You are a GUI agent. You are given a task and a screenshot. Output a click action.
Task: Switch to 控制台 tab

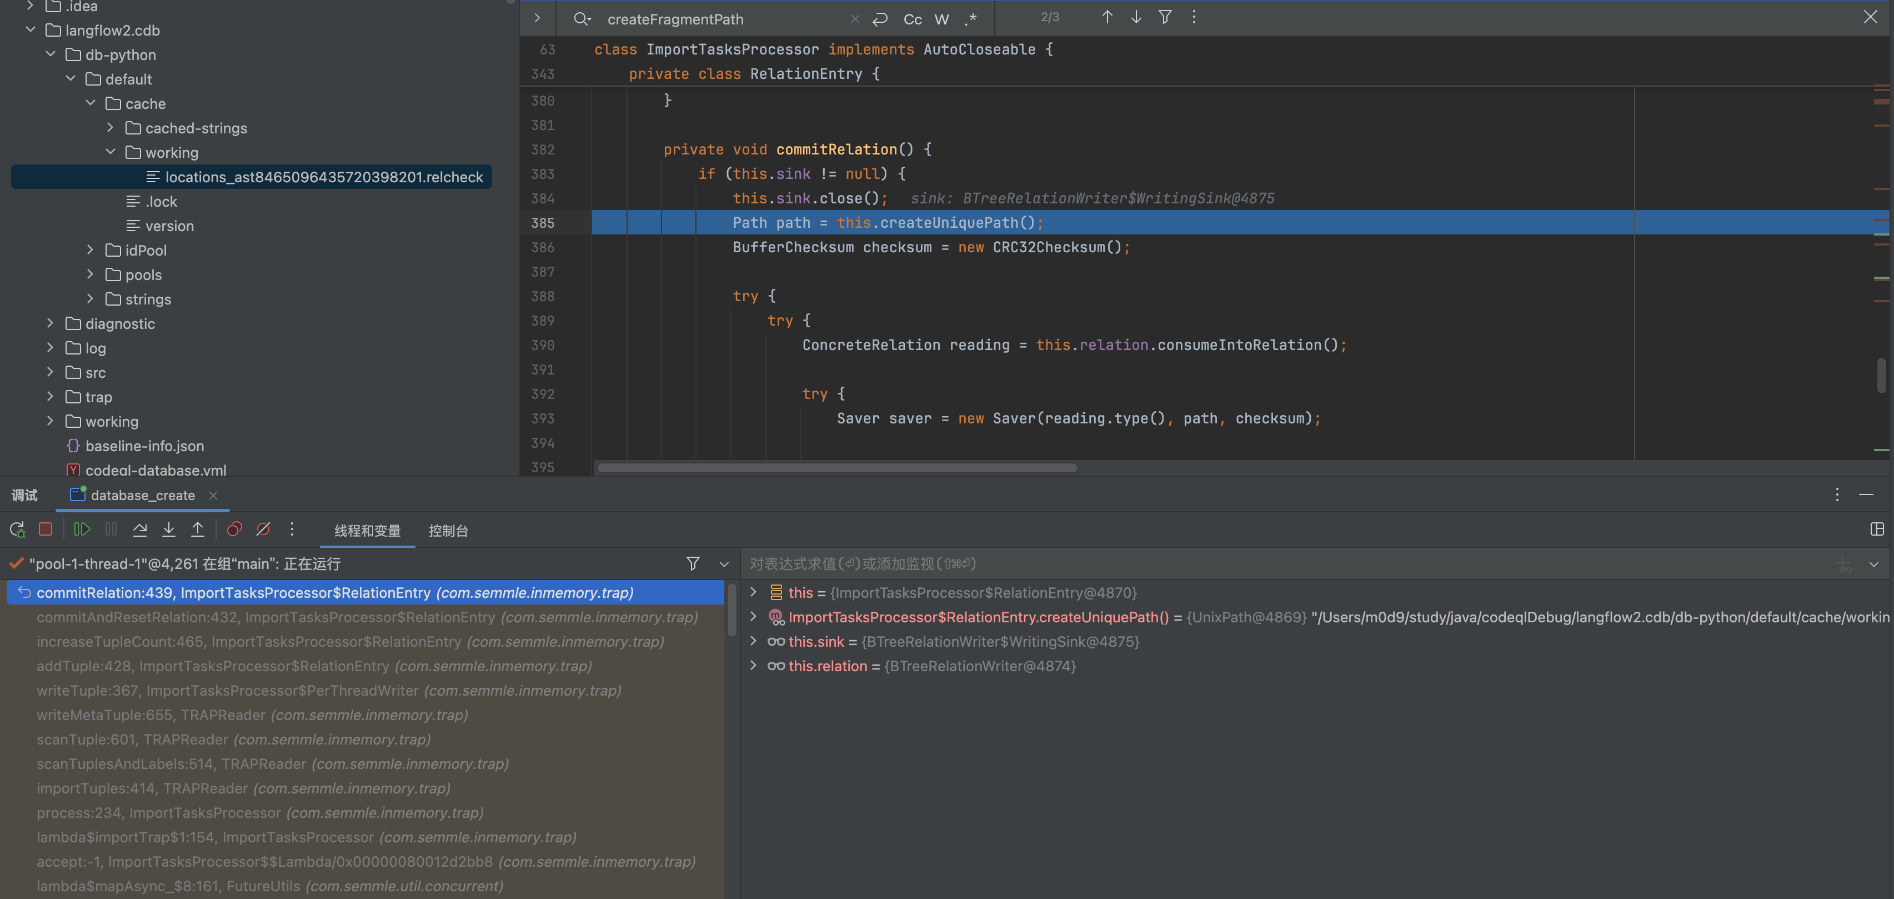pos(448,531)
